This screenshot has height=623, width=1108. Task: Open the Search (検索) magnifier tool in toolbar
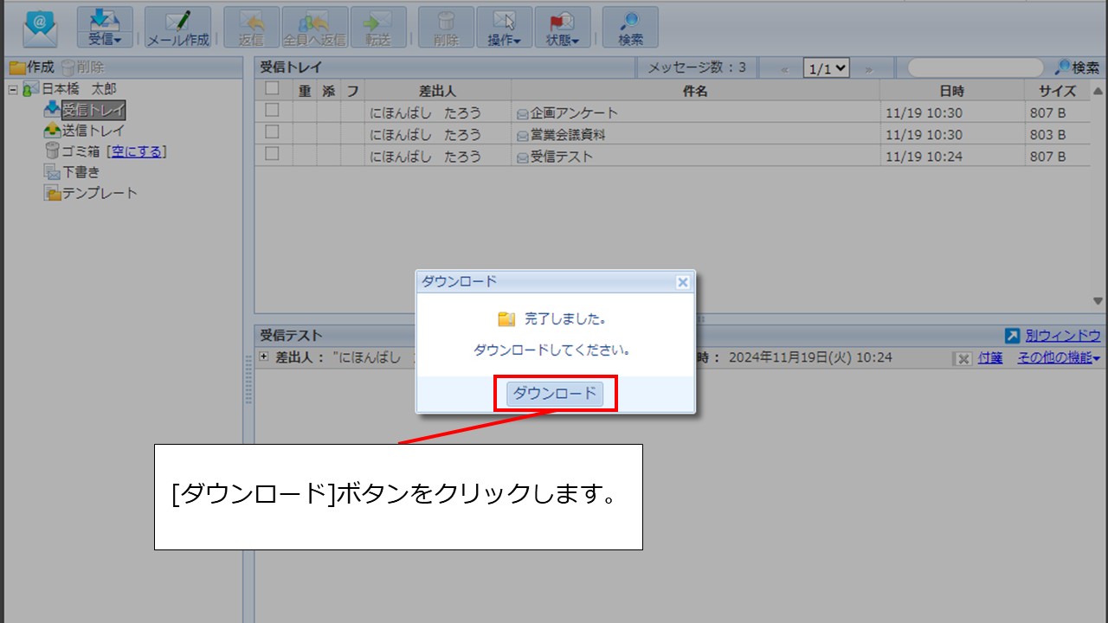coord(630,27)
